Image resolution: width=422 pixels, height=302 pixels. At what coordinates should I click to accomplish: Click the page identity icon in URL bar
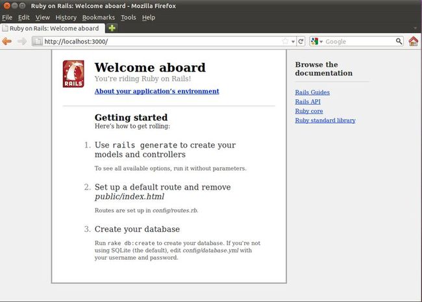click(x=38, y=42)
